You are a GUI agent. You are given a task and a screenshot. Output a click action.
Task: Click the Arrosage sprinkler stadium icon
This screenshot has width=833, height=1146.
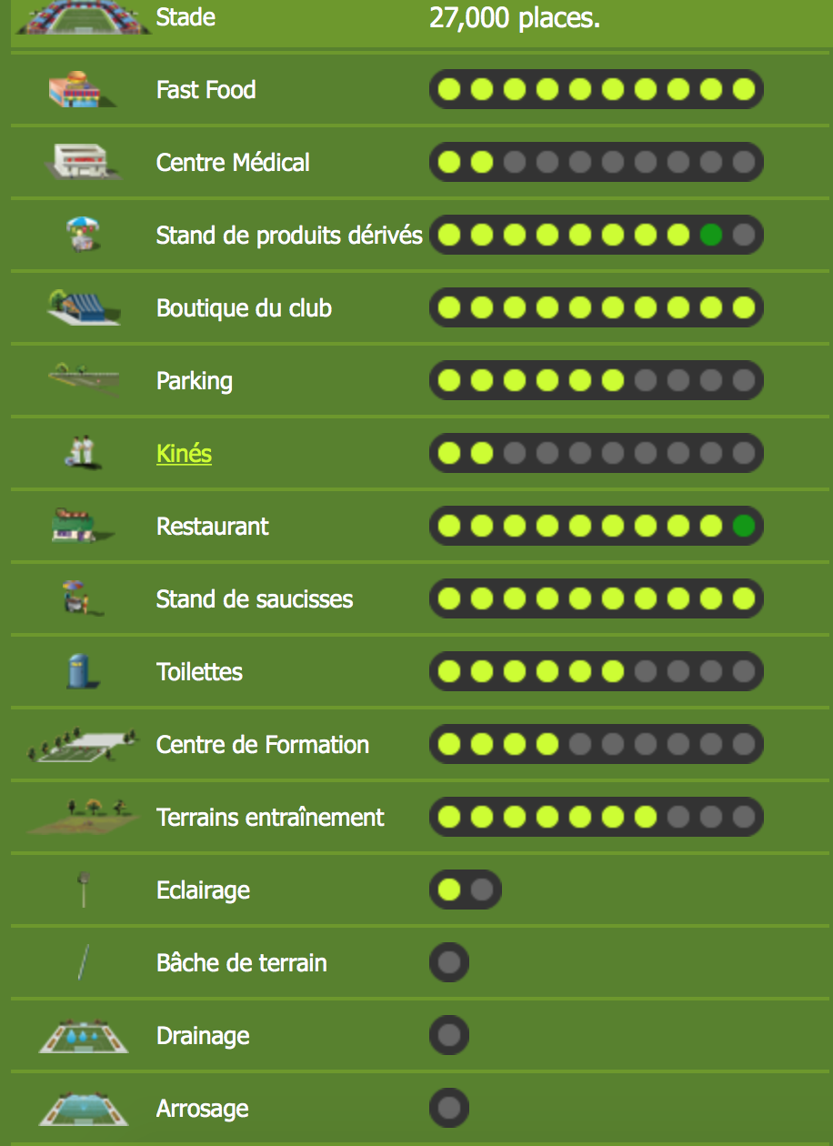tap(82, 1109)
